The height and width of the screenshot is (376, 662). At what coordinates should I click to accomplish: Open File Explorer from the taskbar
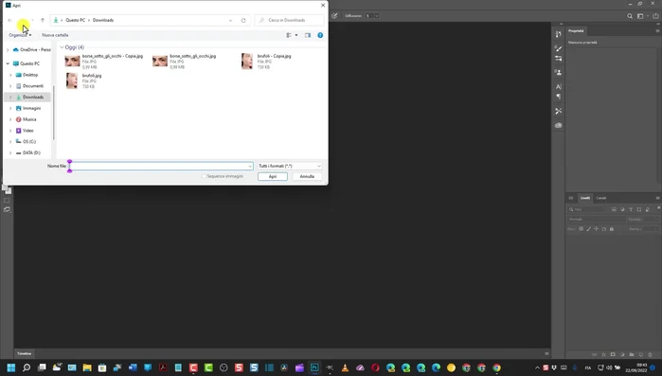coord(87,367)
